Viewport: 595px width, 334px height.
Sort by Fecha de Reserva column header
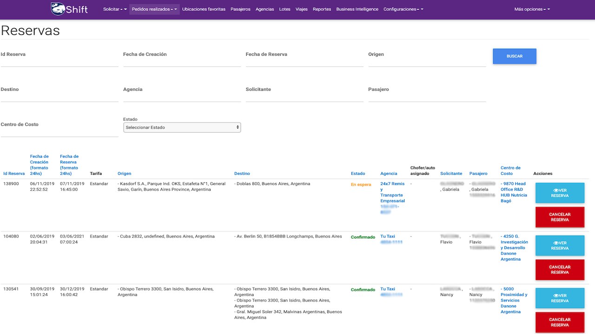(x=69, y=165)
